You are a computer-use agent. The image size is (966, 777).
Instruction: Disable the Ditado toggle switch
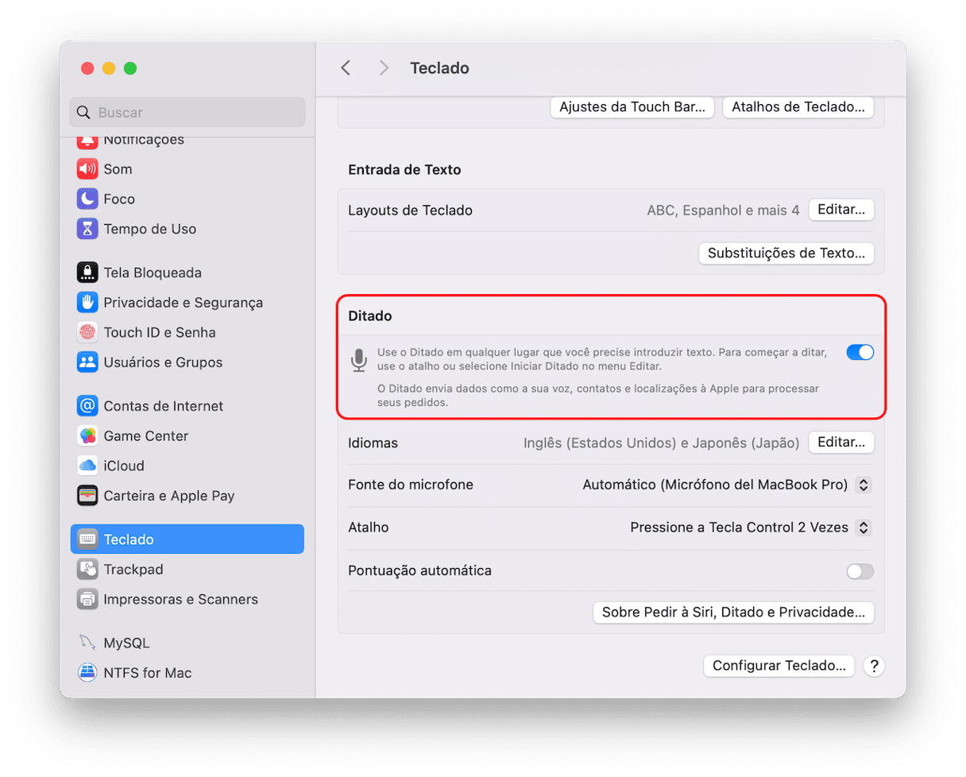[x=860, y=352]
